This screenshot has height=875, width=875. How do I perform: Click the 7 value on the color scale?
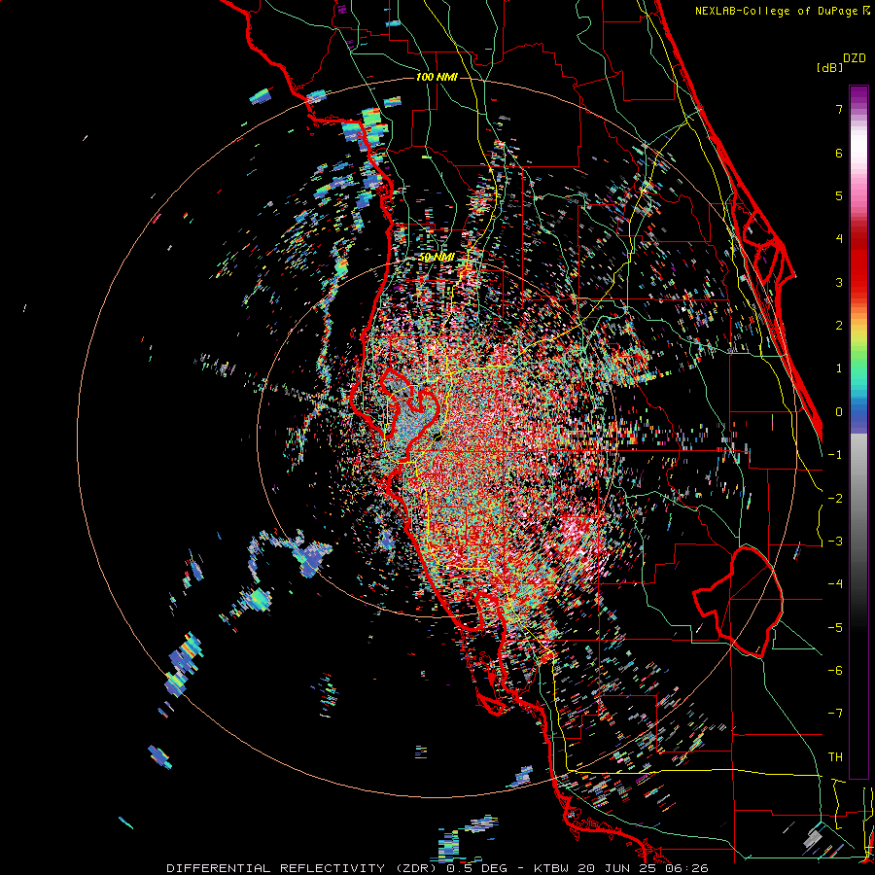[839, 109]
